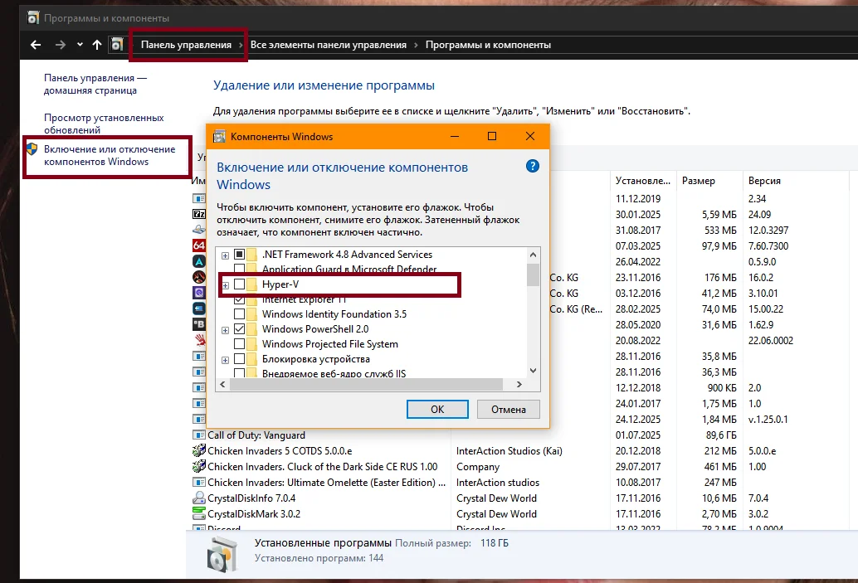Screen dimensions: 858x583
Task: Check the Блокировка устройства checkbox
Action: pyautogui.click(x=239, y=359)
